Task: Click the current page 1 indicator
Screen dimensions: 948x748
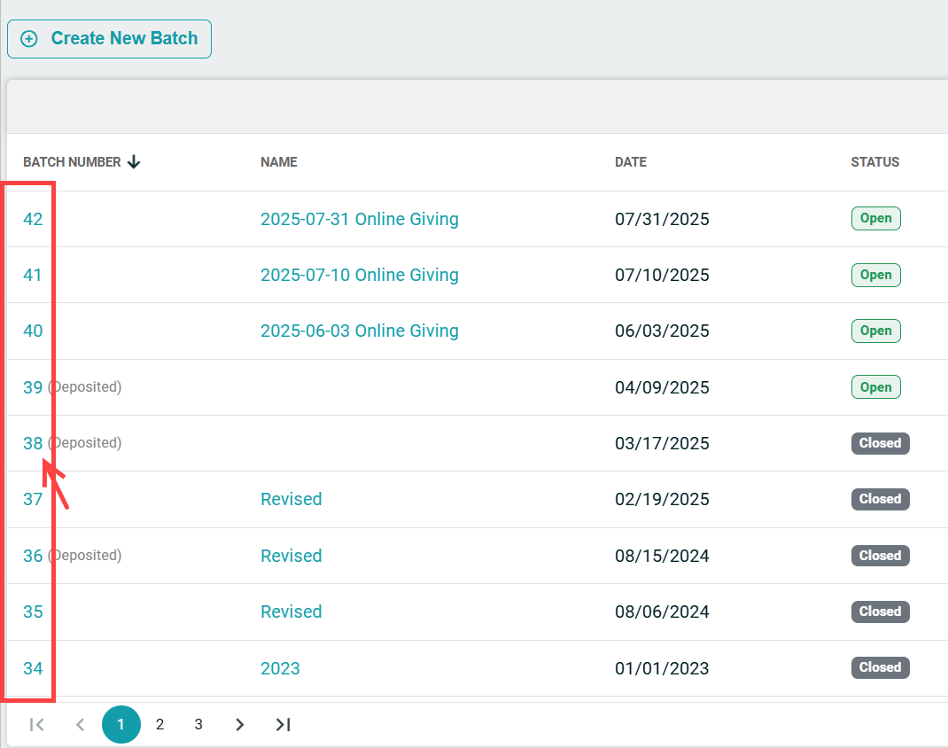Action: (x=121, y=725)
